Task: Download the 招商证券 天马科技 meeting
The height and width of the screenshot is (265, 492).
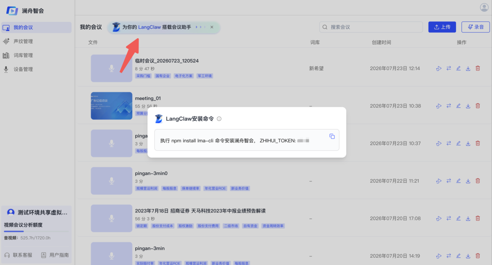Action: click(468, 218)
